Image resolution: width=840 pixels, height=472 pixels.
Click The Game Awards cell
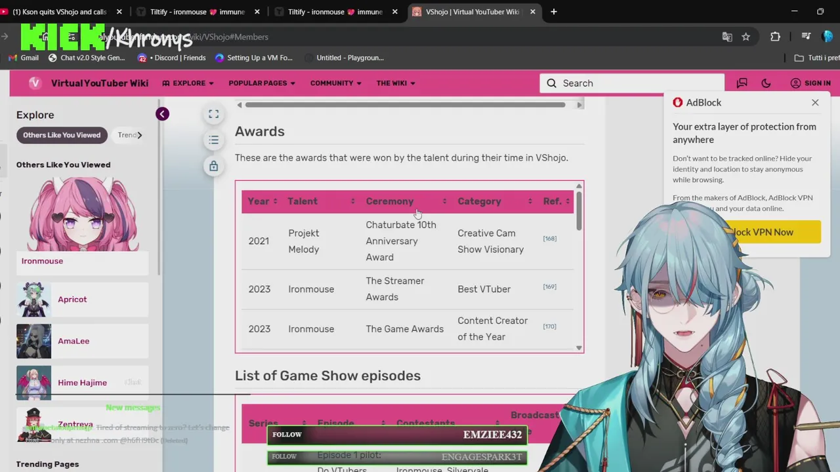(404, 329)
